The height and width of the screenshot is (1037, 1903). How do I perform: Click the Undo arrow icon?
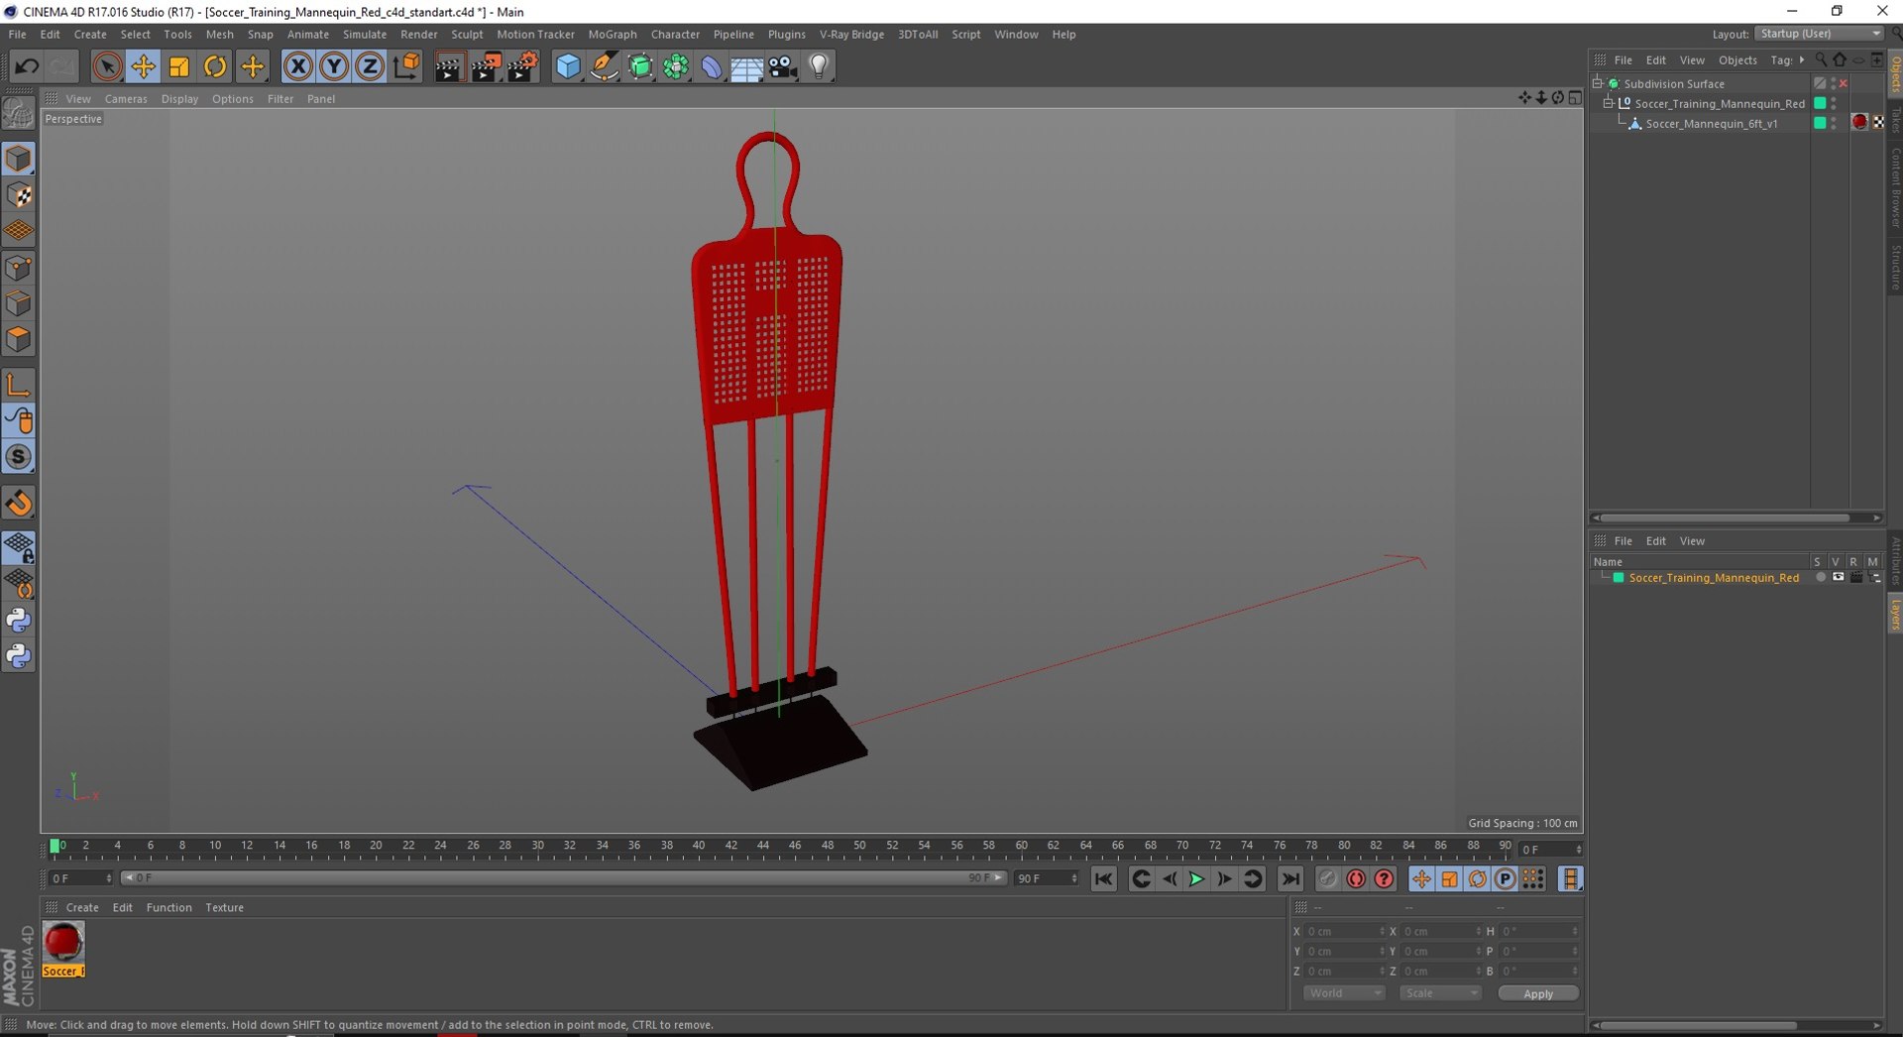27,66
